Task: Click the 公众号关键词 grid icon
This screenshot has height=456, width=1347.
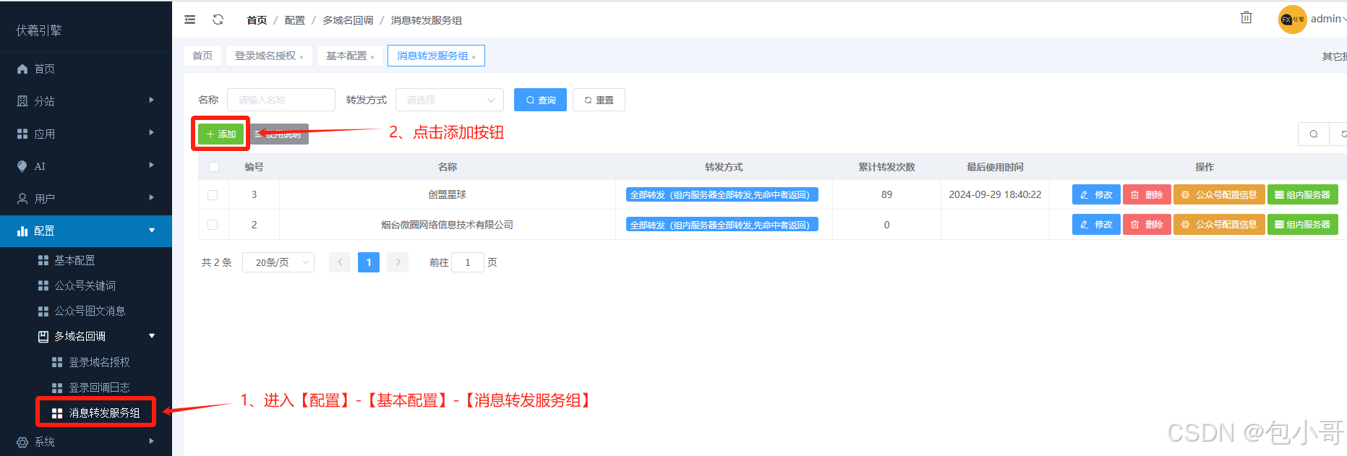Action: [x=43, y=285]
